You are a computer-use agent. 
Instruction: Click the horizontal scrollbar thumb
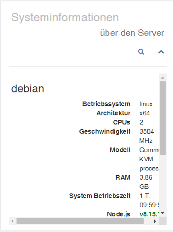click(x=80, y=221)
